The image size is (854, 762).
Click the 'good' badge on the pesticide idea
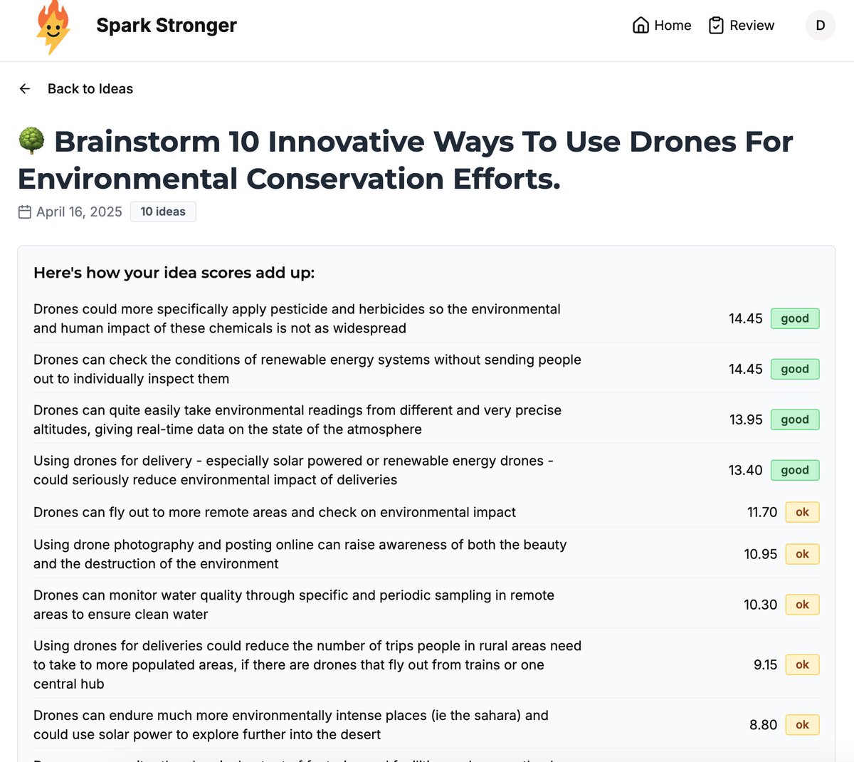tap(795, 318)
